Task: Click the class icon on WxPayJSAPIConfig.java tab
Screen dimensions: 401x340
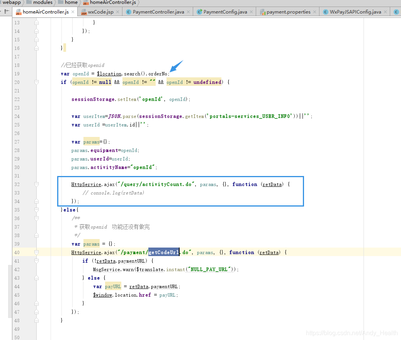Action: tap(326, 12)
